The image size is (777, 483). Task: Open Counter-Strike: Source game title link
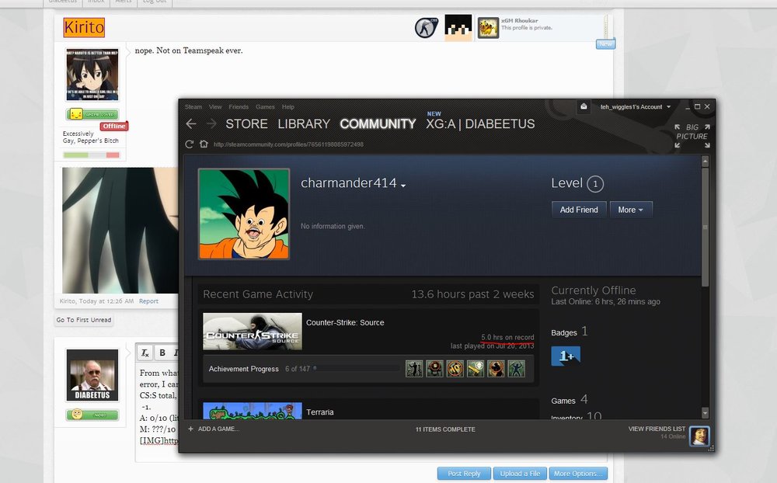coord(345,322)
